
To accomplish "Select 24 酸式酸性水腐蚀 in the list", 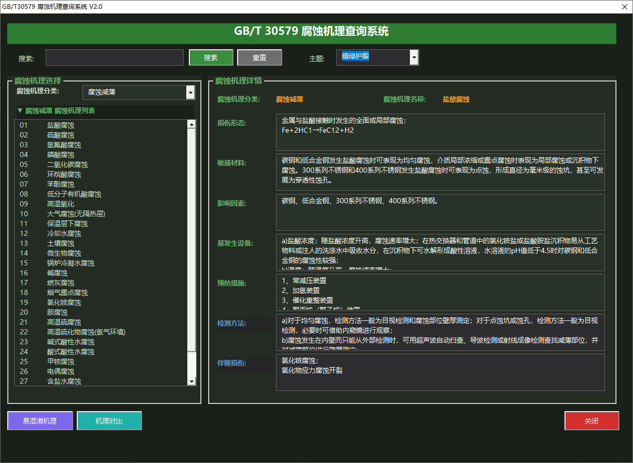I will (101, 352).
